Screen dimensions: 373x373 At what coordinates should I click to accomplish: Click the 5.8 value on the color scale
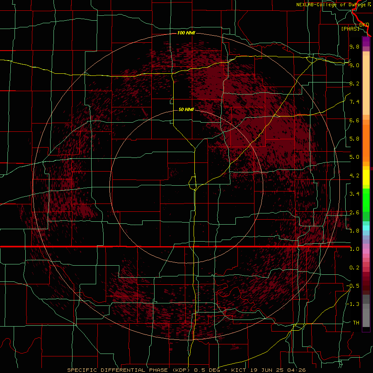click(x=354, y=139)
